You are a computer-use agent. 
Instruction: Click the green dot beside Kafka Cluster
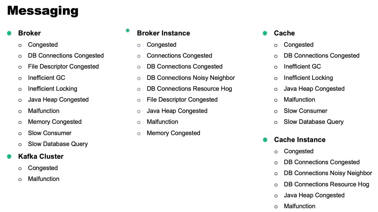click(x=10, y=156)
